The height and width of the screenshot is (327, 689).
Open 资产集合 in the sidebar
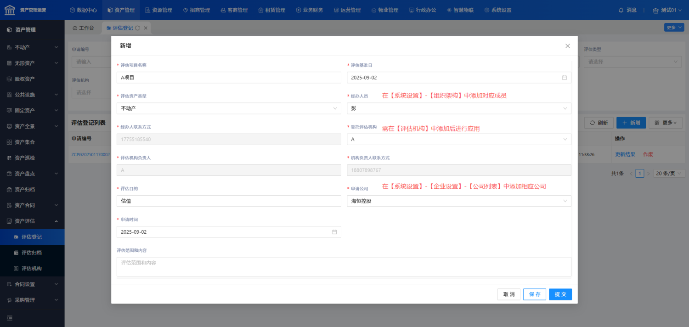pyautogui.click(x=32, y=142)
